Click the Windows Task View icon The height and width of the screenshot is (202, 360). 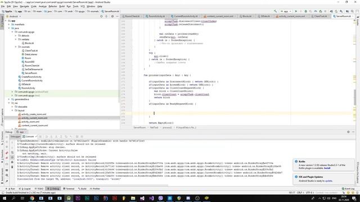(22, 198)
